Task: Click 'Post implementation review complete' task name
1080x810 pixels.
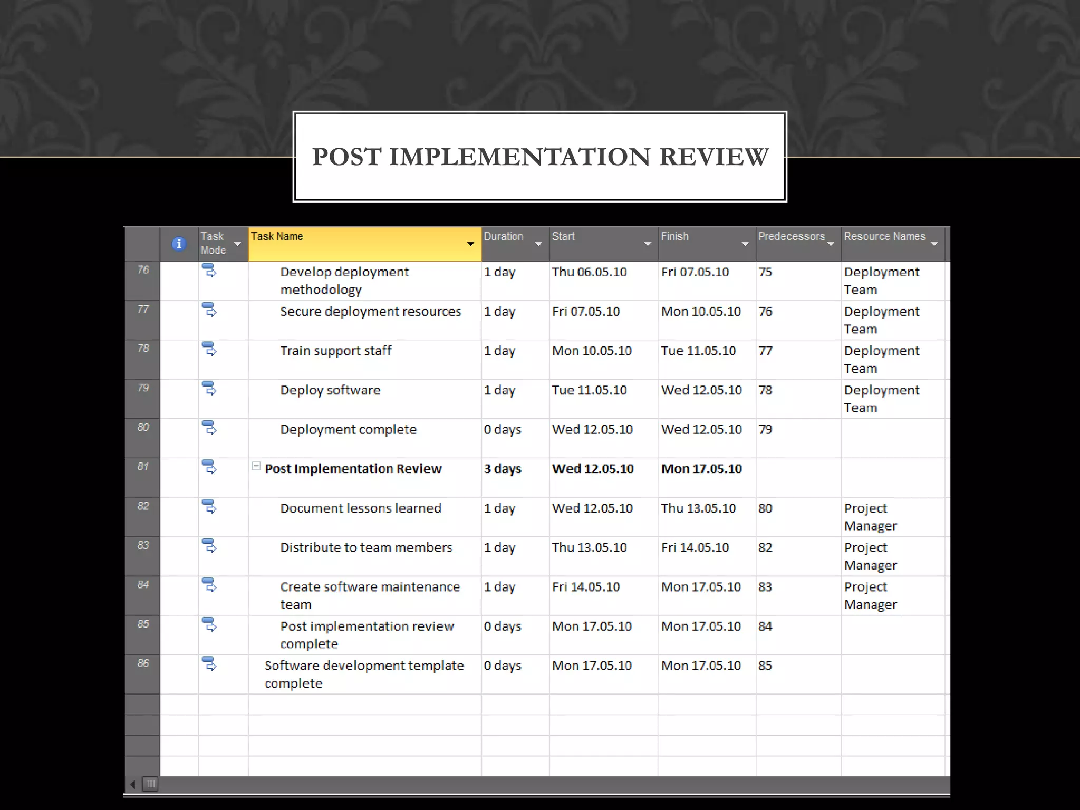Action: pos(367,635)
